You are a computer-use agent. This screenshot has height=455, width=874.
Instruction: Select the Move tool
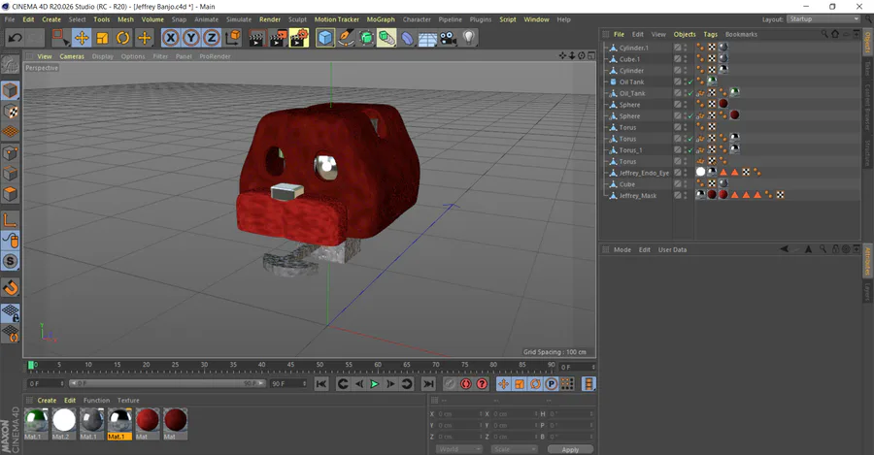point(82,38)
